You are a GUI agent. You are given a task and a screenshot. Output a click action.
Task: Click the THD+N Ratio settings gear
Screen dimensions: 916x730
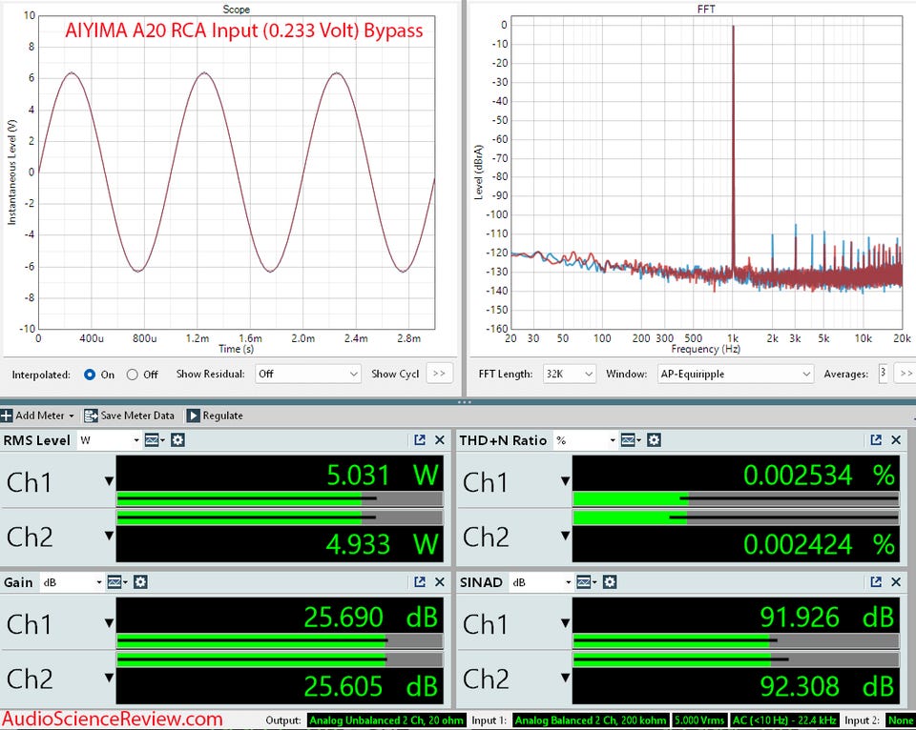tap(654, 440)
